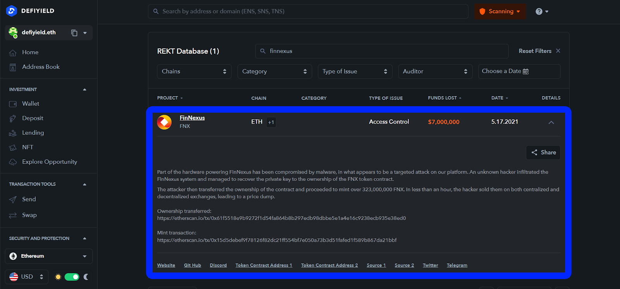Screen dimensions: 620x289
Task: Click the +1 chains badge
Action: coord(271,122)
